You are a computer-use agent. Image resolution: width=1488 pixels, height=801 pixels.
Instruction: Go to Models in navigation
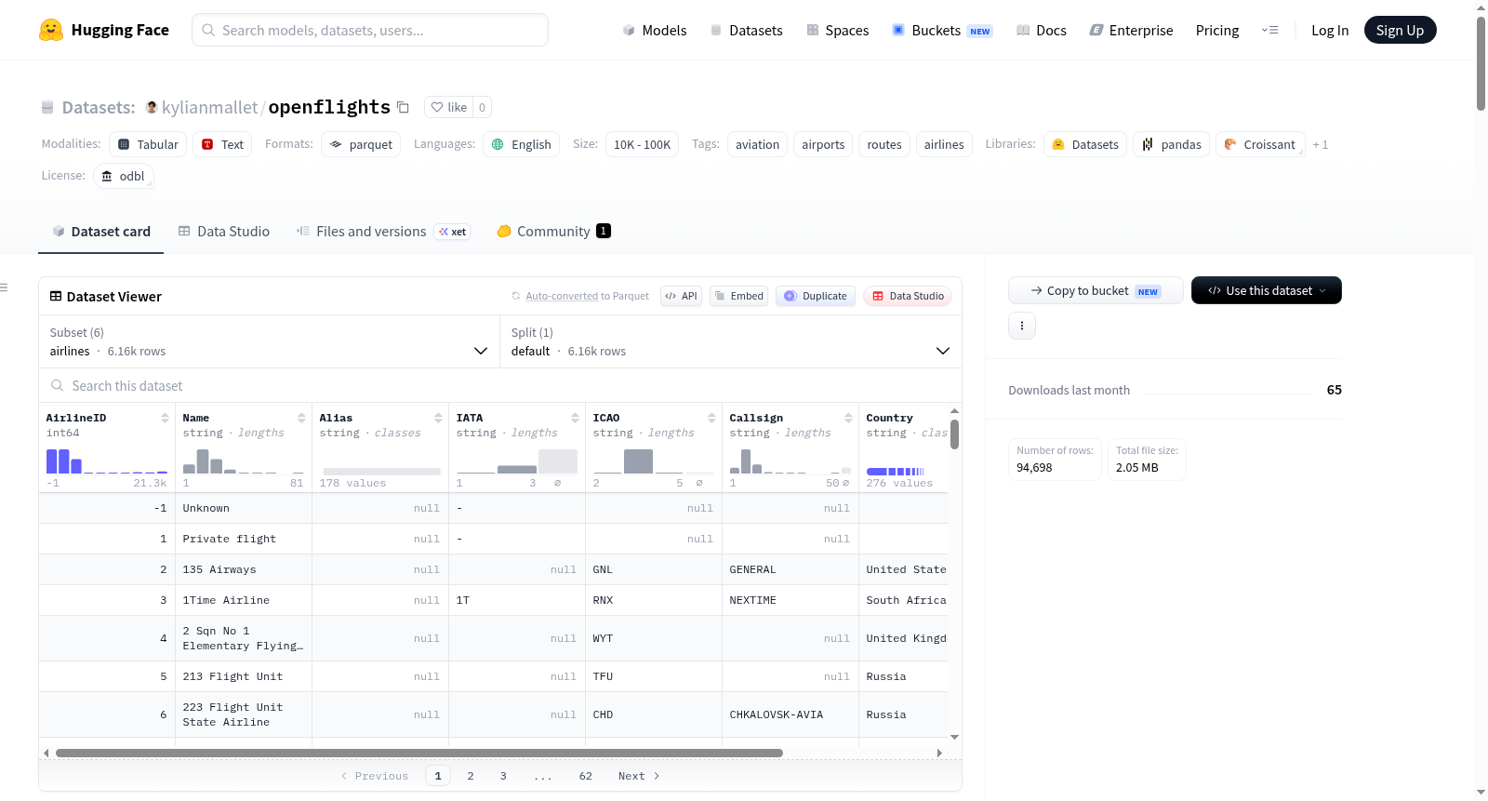[655, 30]
